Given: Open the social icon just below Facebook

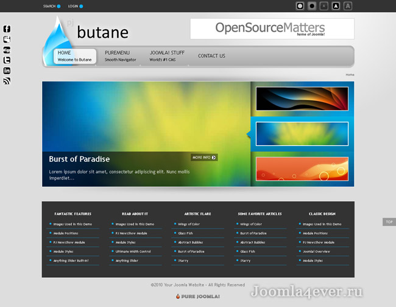Looking at the screenshot, I should (x=7, y=40).
